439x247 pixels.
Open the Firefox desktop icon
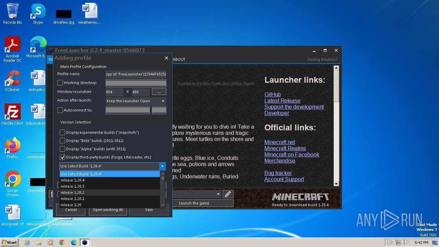pos(12,148)
